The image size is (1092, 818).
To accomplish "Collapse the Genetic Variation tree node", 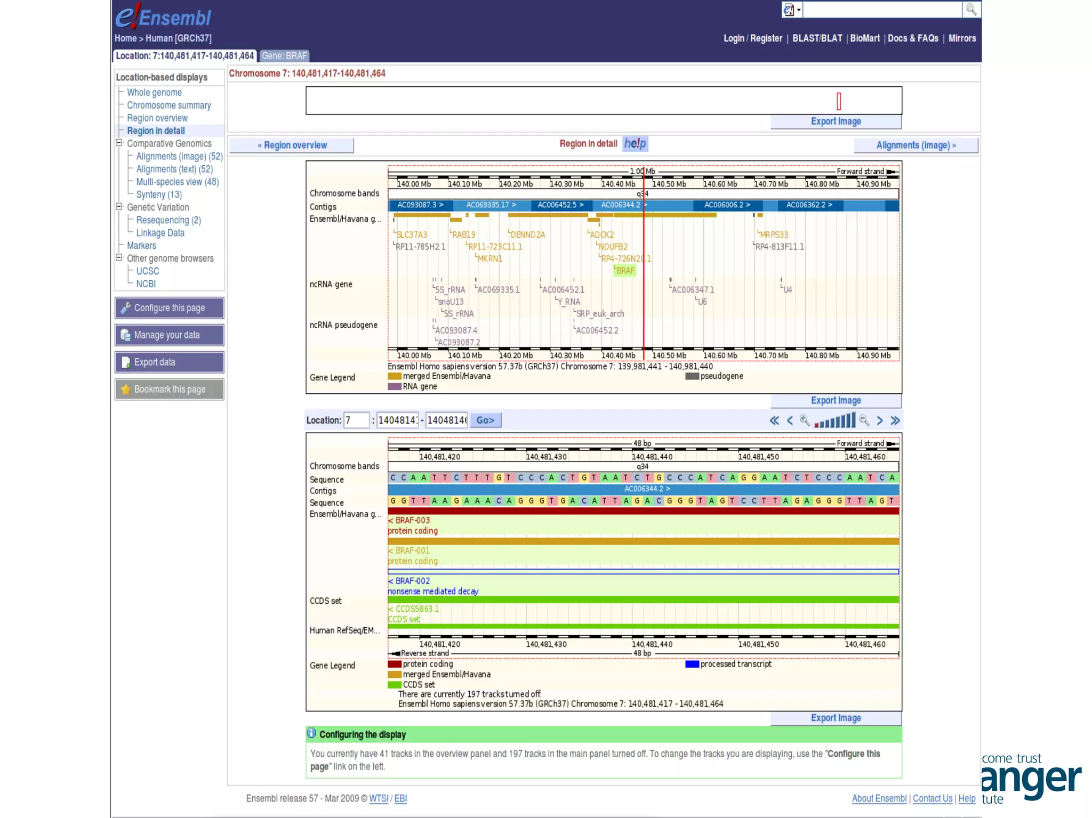I will [119, 207].
